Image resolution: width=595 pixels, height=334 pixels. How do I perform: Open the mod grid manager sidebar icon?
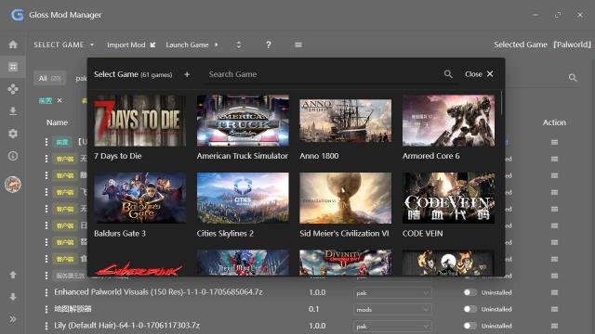pos(13,67)
